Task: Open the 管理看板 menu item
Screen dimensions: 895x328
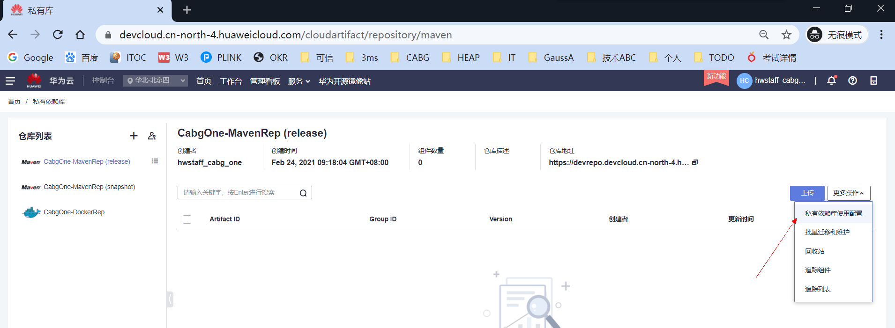Action: [265, 81]
